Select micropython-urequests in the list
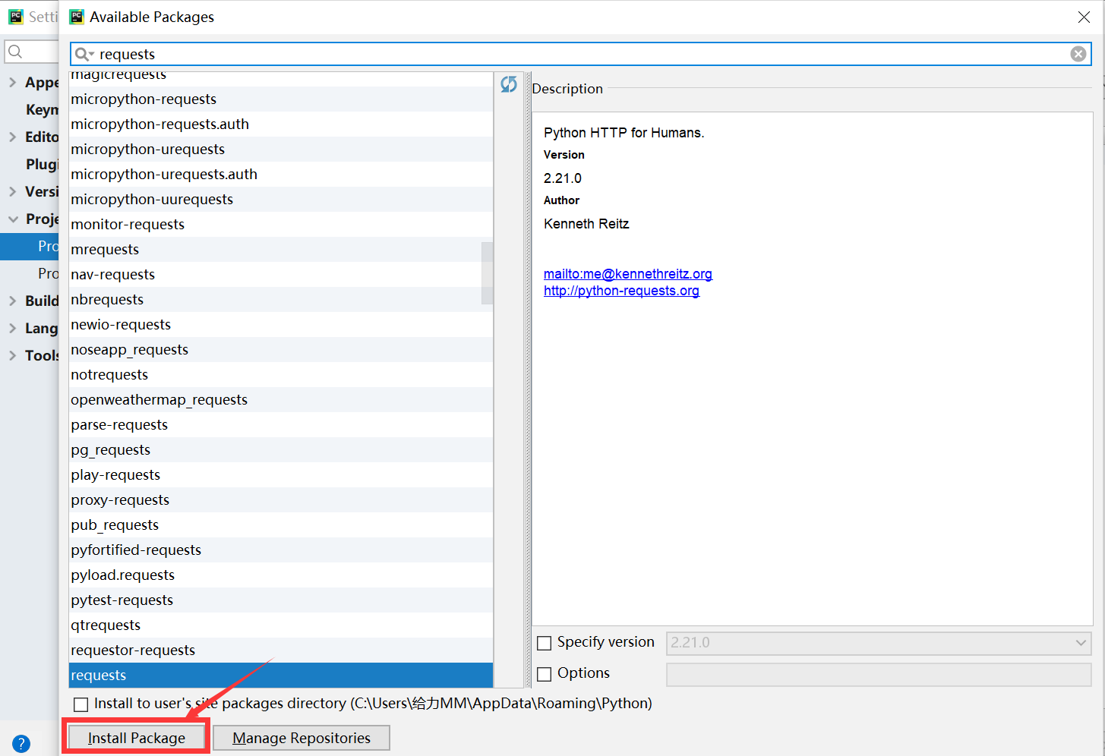 [x=281, y=150]
